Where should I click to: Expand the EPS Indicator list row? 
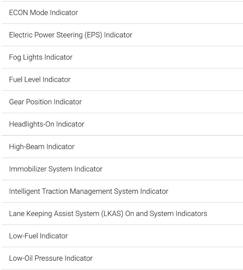(x=122, y=35)
